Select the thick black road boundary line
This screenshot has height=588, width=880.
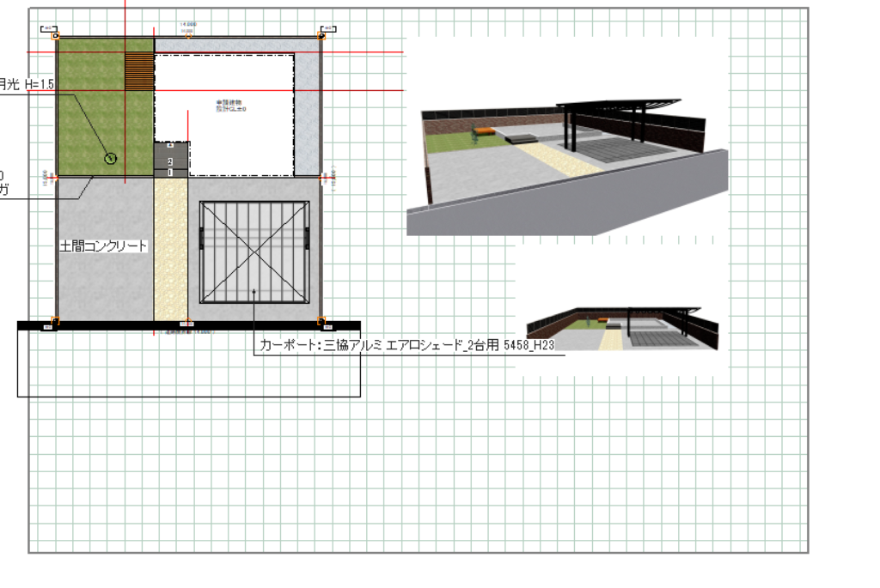click(x=189, y=326)
